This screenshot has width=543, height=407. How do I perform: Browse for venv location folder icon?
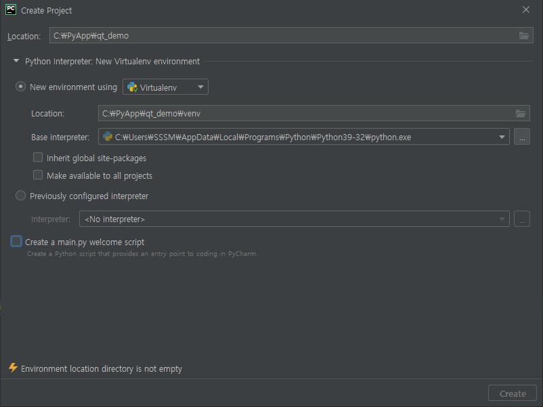(x=521, y=113)
